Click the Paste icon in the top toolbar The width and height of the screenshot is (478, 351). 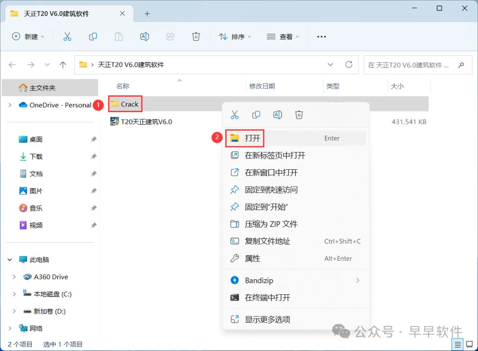point(119,37)
